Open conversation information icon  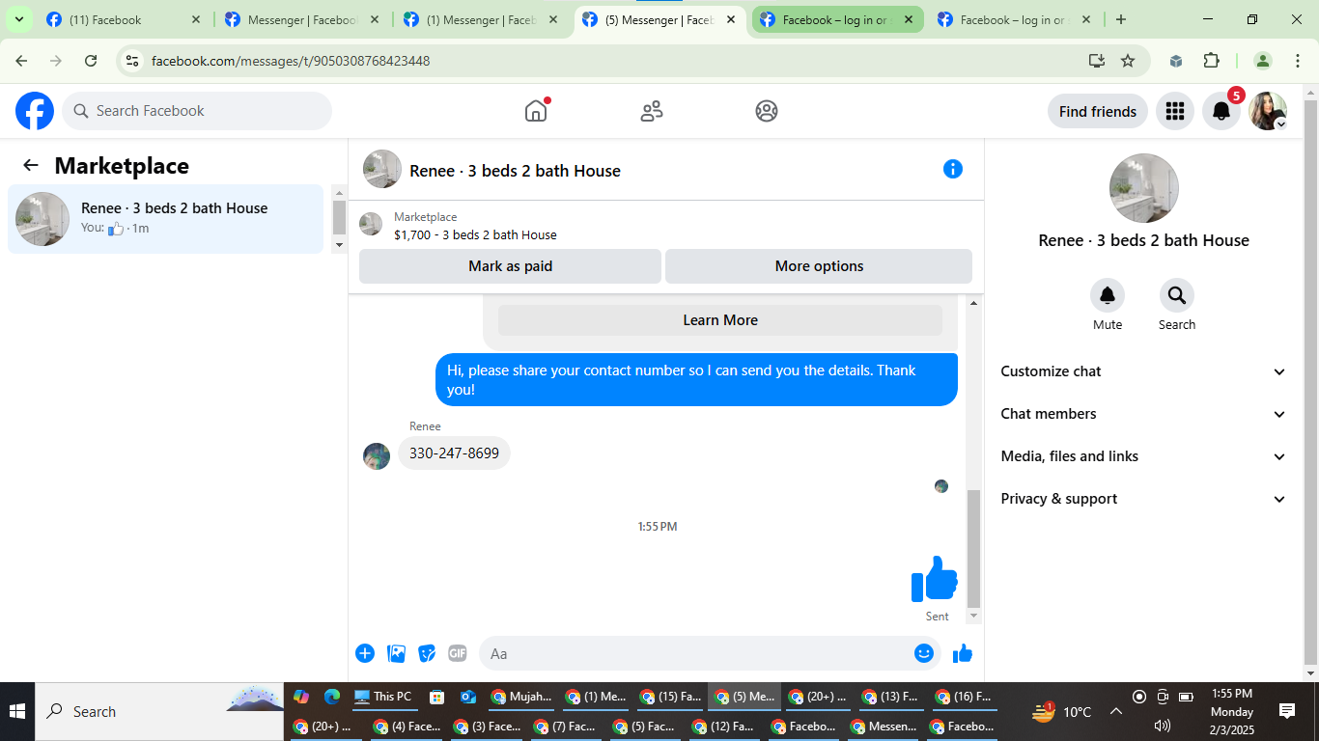[x=953, y=169]
